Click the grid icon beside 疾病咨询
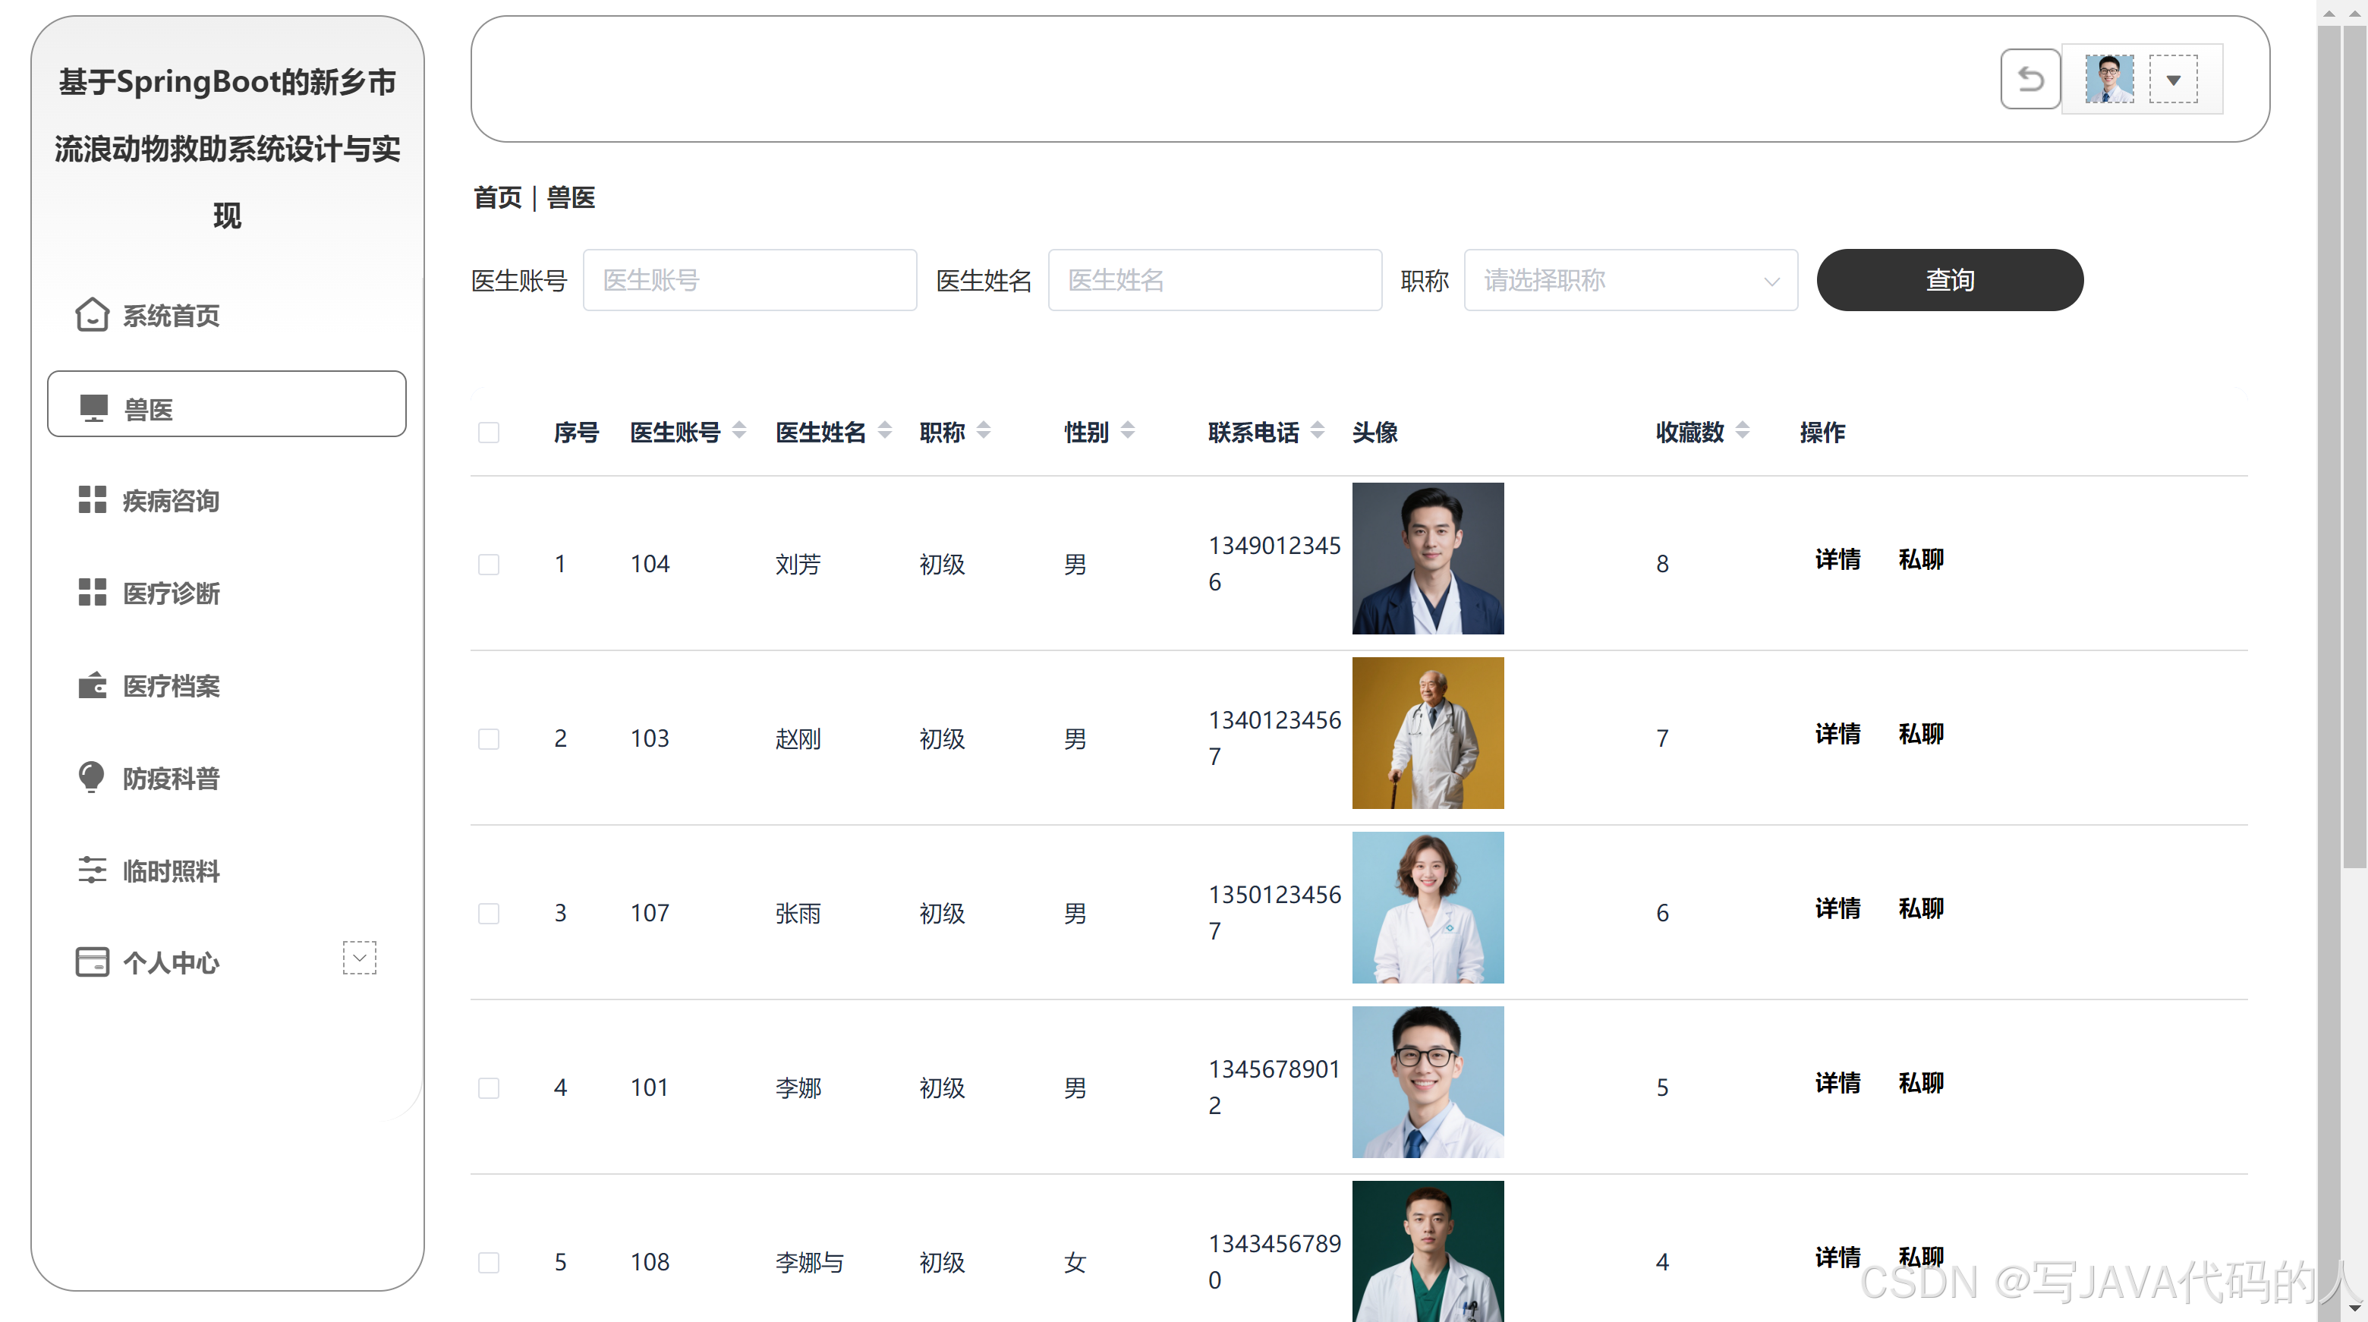This screenshot has width=2368, height=1322. [92, 499]
